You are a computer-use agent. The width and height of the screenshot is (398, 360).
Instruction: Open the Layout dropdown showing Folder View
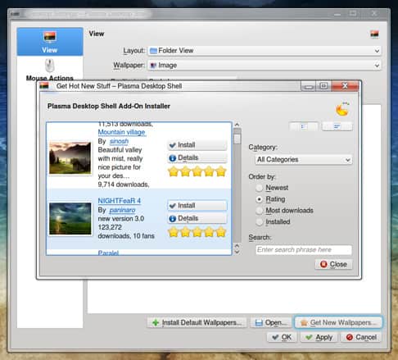(265, 51)
